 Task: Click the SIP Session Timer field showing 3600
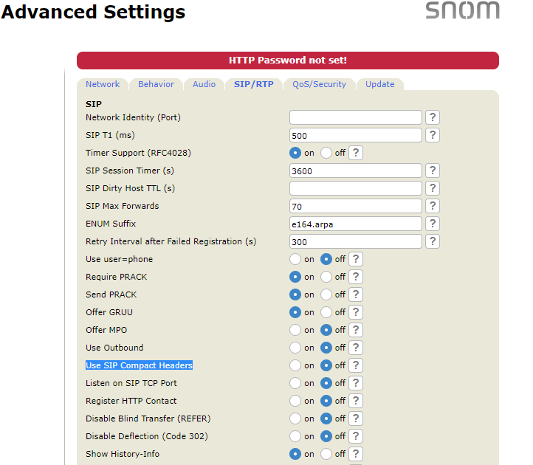pyautogui.click(x=356, y=170)
